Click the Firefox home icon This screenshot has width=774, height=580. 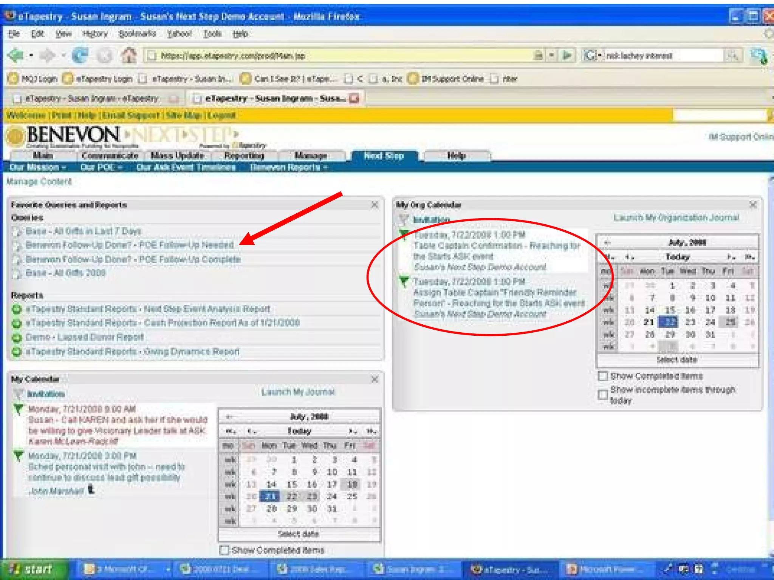click(128, 56)
